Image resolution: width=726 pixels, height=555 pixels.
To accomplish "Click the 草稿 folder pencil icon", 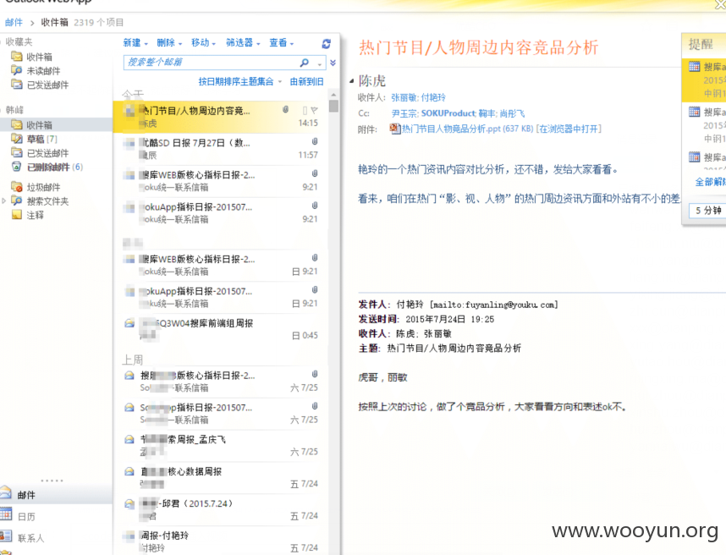I will click(17, 139).
